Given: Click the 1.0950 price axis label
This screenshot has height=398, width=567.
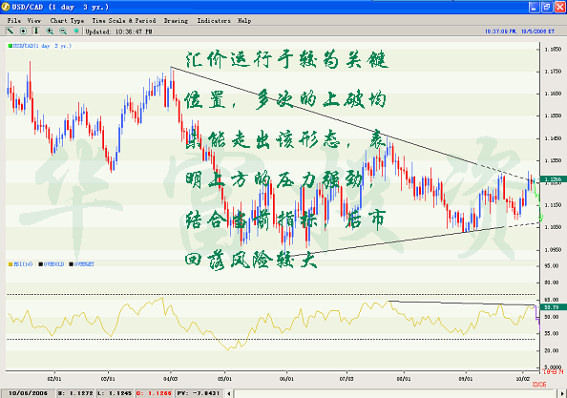Looking at the screenshot, I should [553, 250].
